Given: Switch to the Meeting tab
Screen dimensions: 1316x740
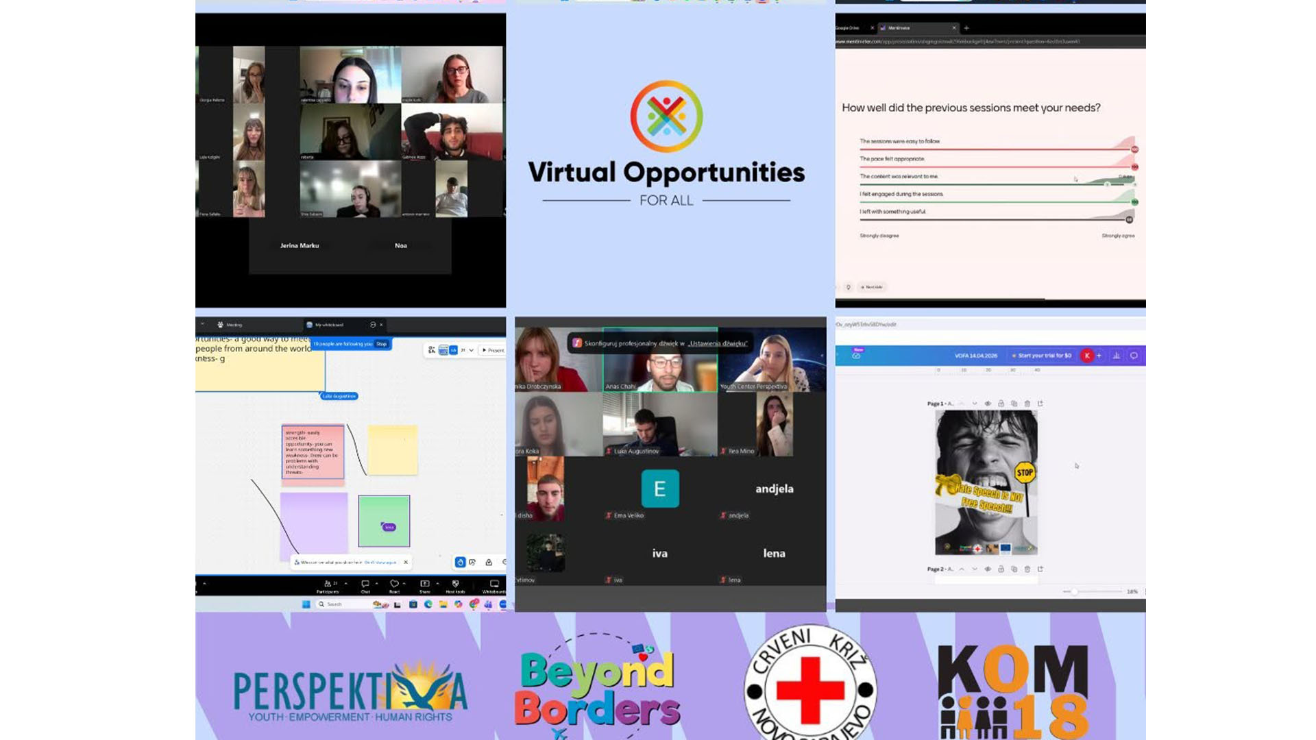Looking at the screenshot, I should [x=230, y=325].
